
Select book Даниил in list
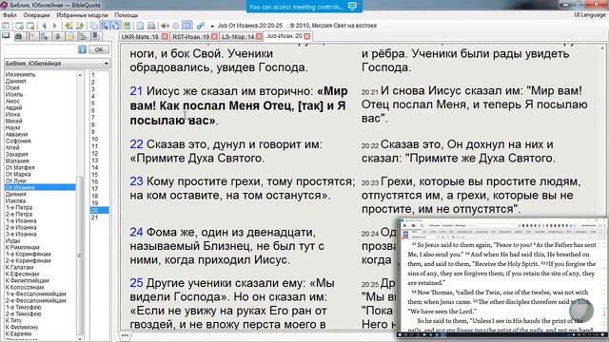pyautogui.click(x=15, y=81)
